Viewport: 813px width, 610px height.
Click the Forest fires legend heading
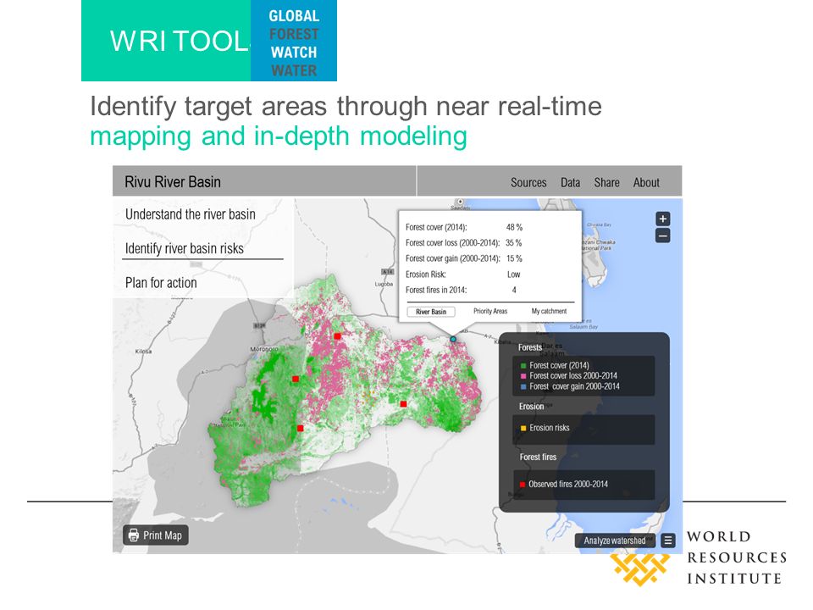(539, 457)
